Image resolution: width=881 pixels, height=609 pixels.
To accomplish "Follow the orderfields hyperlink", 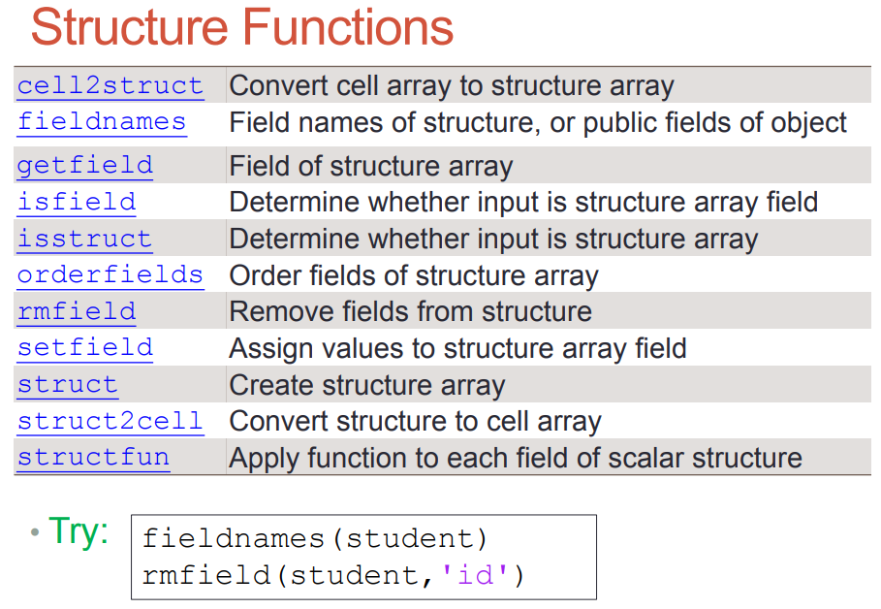I will click(110, 275).
